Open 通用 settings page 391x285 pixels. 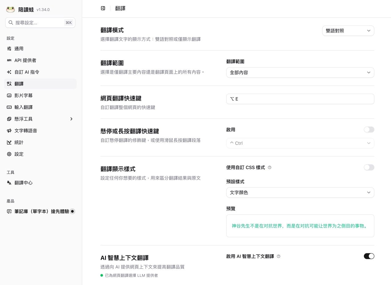[40, 49]
